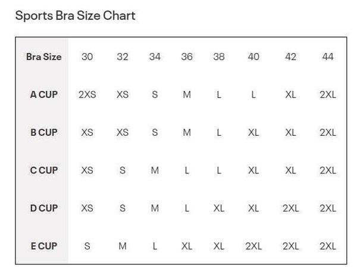Image resolution: width=357 pixels, height=271 pixels.
Task: Click the Sports Bra Size Chart heading
Action: 75,16
